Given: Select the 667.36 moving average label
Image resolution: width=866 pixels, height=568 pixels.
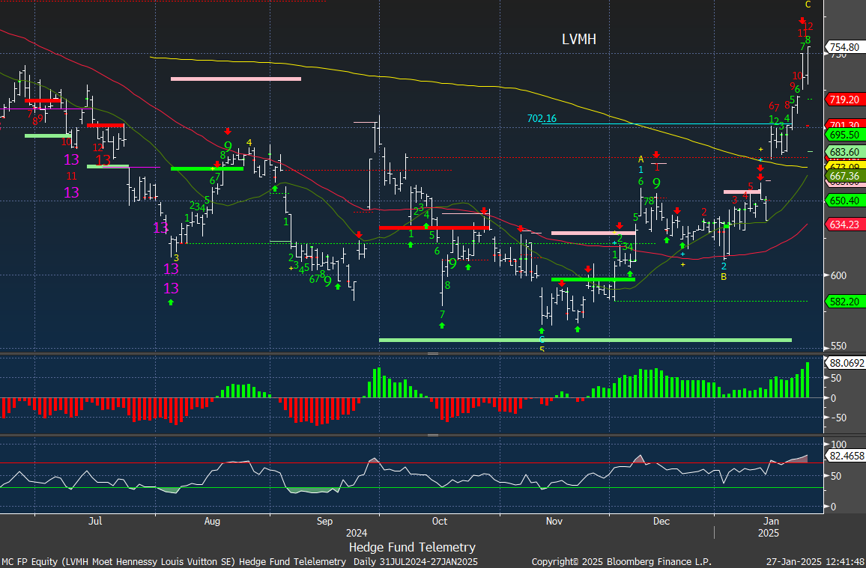Looking at the screenshot, I should pos(845,176).
